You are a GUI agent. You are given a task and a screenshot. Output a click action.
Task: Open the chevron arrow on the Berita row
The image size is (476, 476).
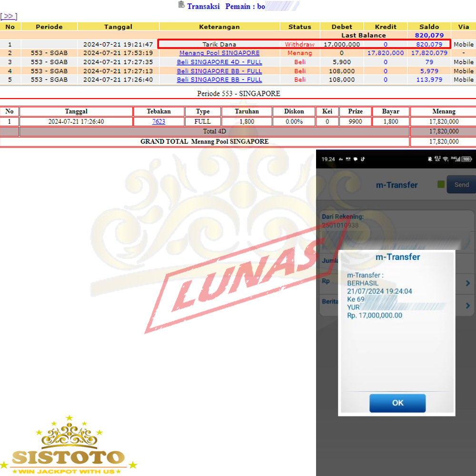coord(467,306)
